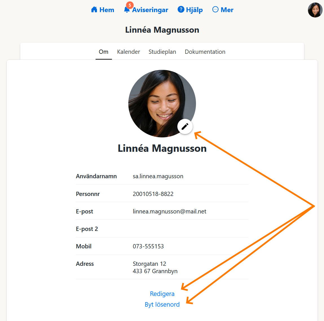Select the Om tab
This screenshot has width=324, height=321.
coord(103,52)
